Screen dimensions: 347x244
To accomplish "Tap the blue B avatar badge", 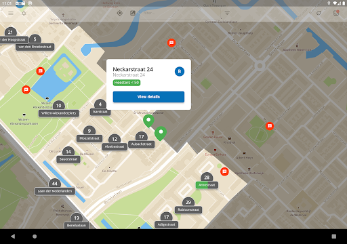I will 180,71.
